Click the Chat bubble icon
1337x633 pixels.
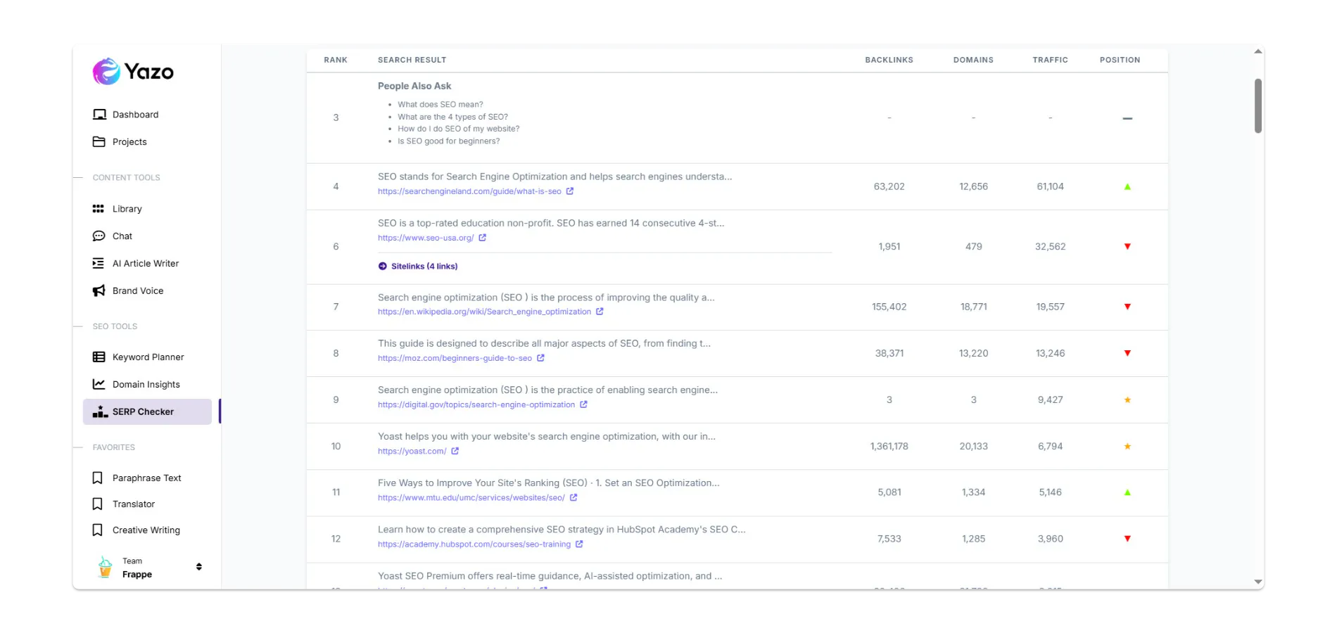pyautogui.click(x=99, y=236)
